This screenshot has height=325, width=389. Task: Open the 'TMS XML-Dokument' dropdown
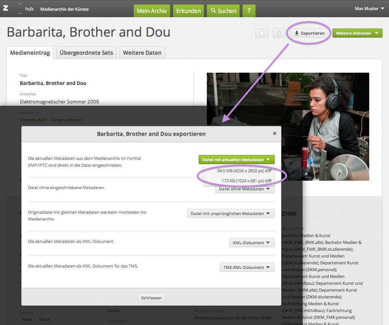[x=247, y=267]
